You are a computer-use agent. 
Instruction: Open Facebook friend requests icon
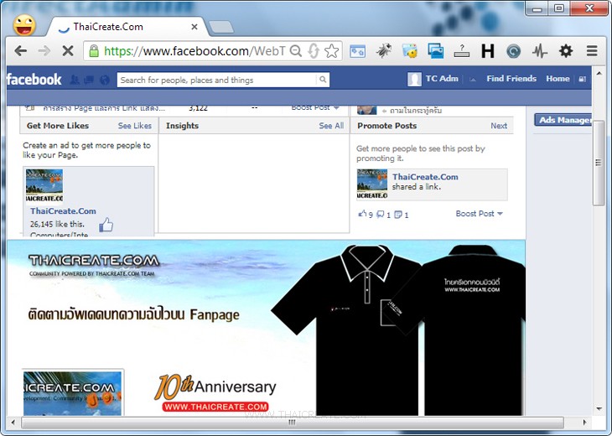point(75,80)
